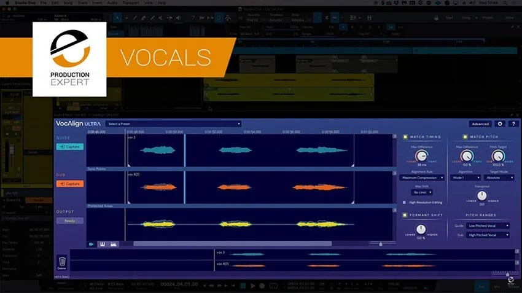Open the Apple menu
Image resolution: width=522 pixels, height=293 pixels.
tap(7, 2)
